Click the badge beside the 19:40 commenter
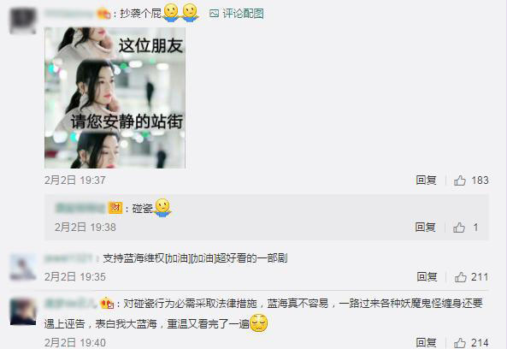507x349 pixels. (x=107, y=304)
